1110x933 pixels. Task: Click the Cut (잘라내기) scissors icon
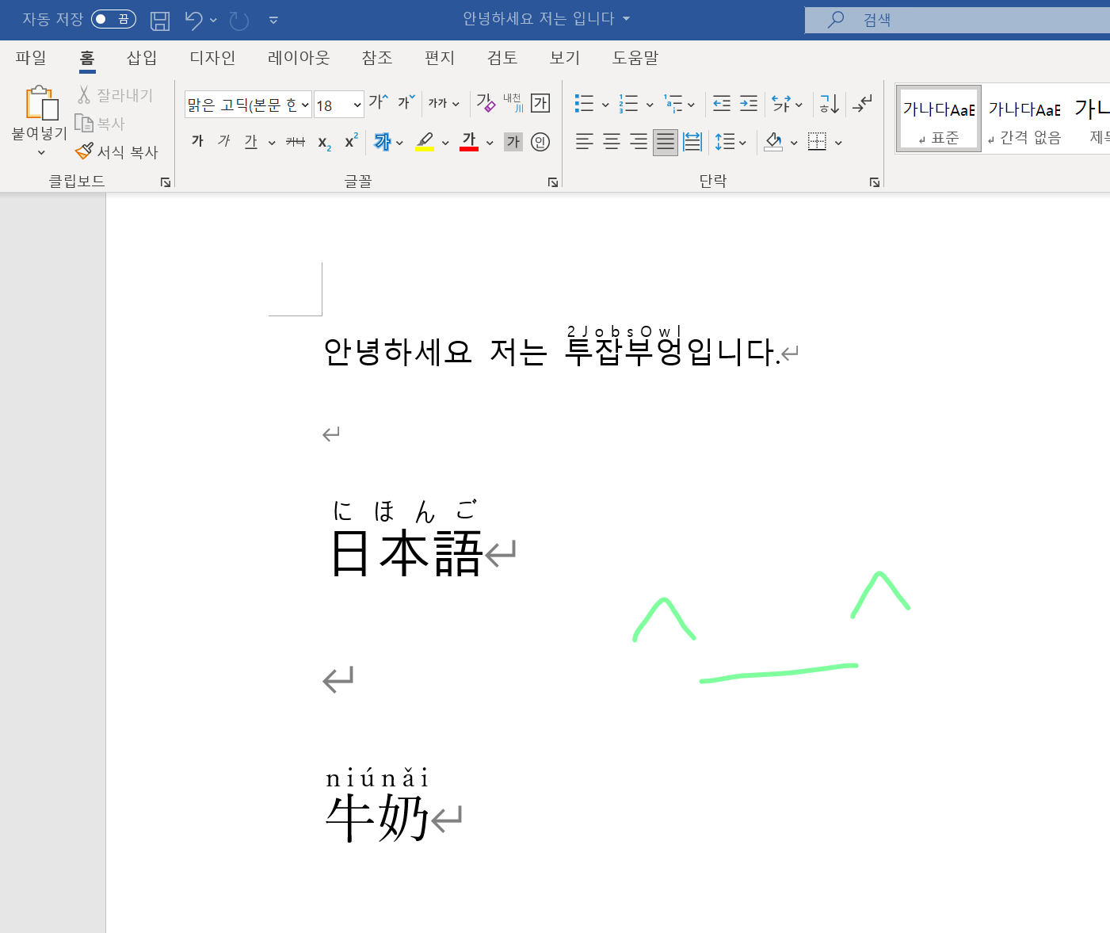tap(84, 95)
